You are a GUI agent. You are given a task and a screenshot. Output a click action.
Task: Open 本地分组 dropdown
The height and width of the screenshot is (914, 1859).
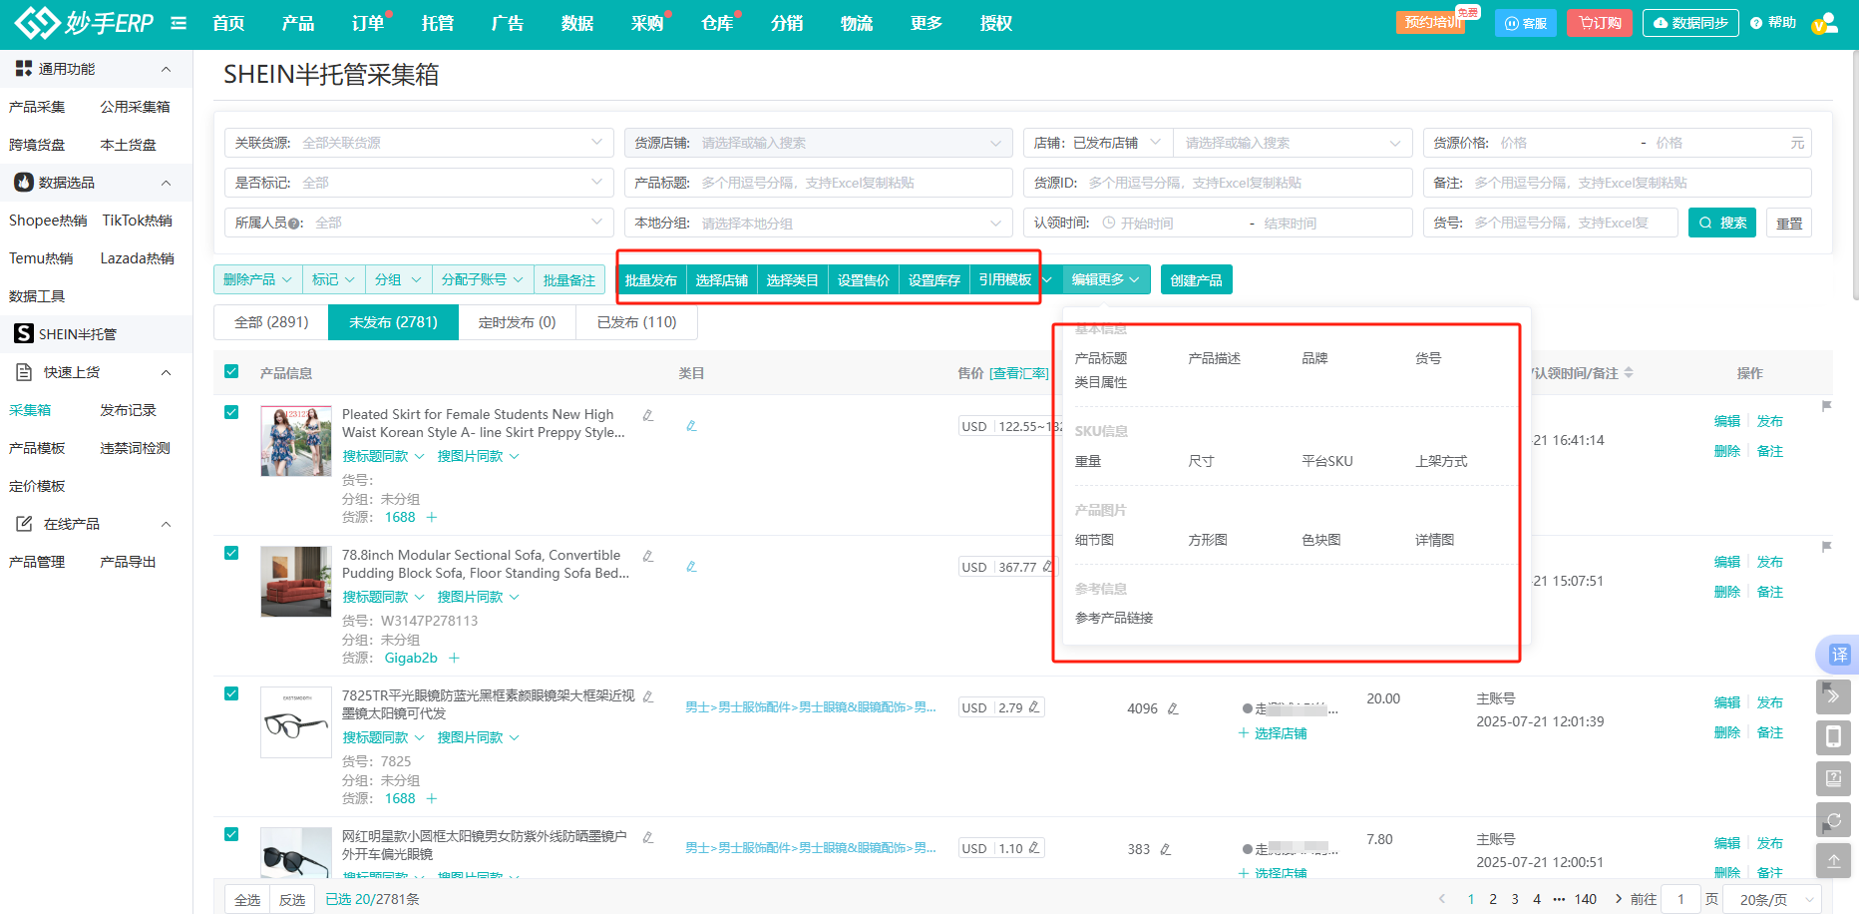pyautogui.click(x=818, y=223)
